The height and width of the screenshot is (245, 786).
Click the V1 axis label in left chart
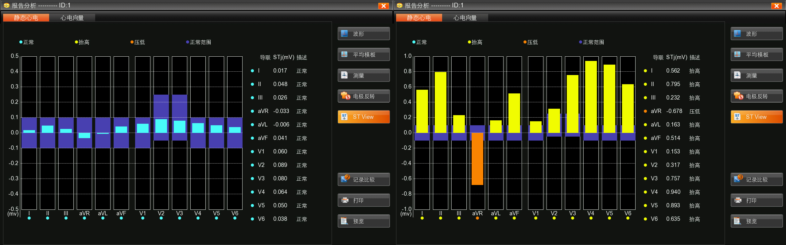pos(143,213)
